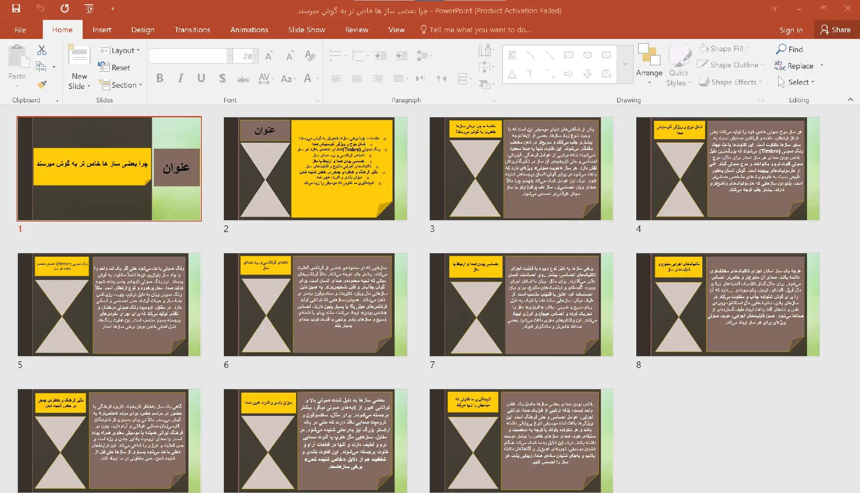This screenshot has height=493, width=860.
Task: Toggle Italic formatting
Action: tap(181, 78)
